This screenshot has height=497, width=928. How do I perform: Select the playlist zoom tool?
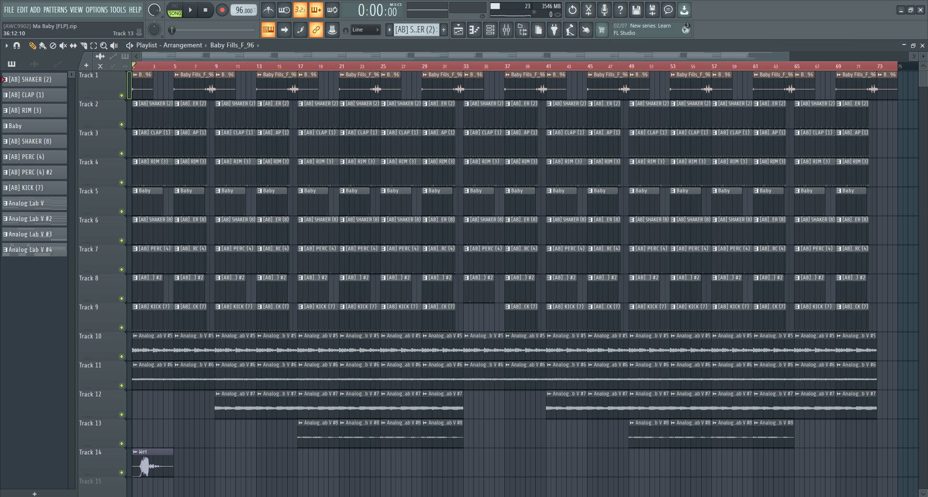click(103, 45)
